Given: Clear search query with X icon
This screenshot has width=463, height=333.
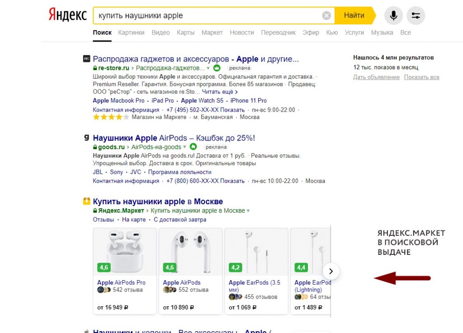Looking at the screenshot, I should 326,16.
